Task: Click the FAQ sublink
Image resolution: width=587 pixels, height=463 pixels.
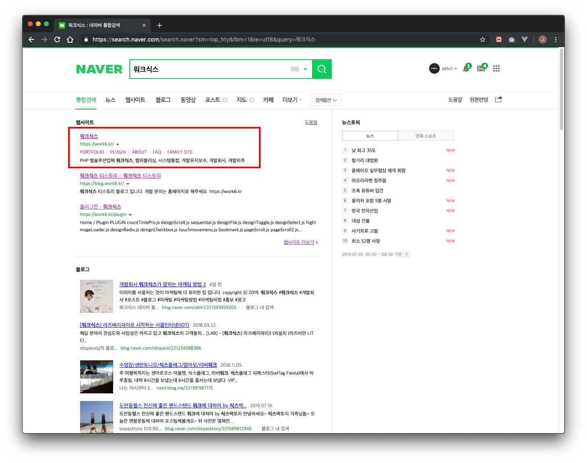Action: click(157, 152)
